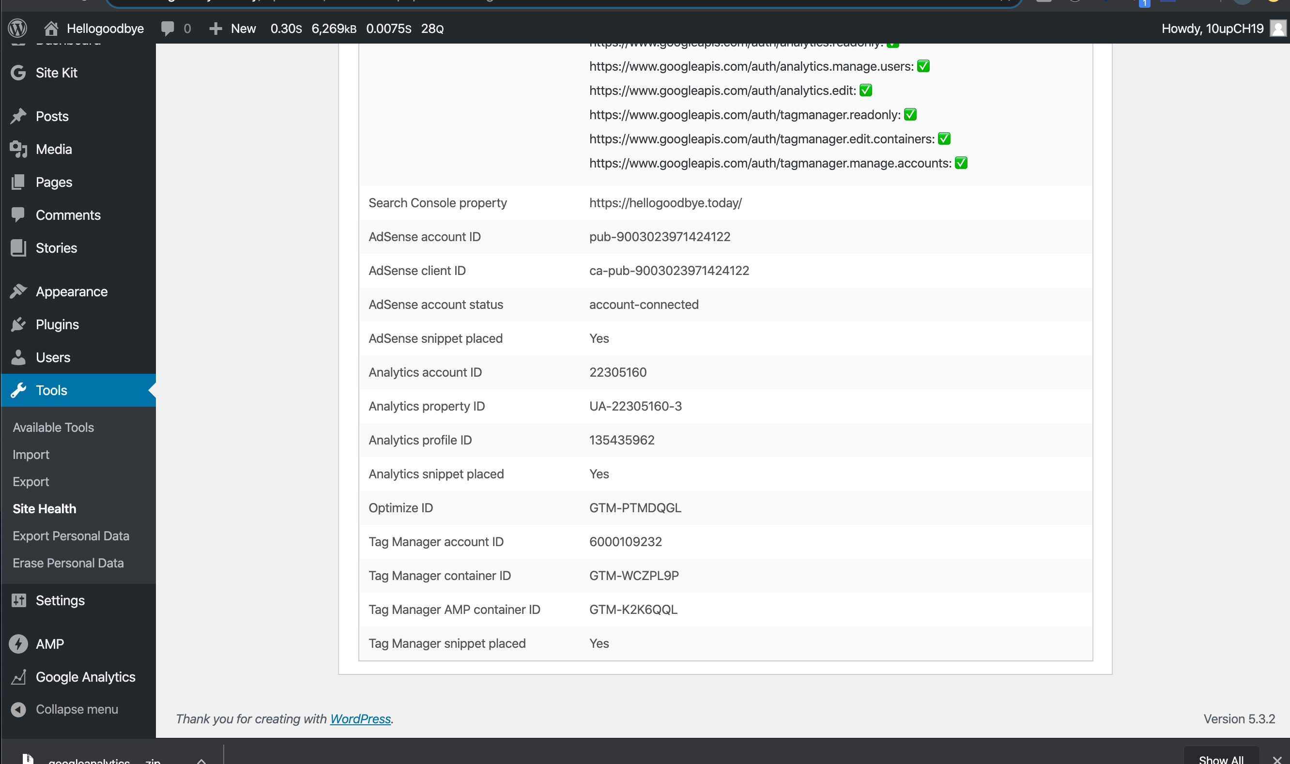Click AdSense account ID value pub-9003023971424122

[x=660, y=237]
